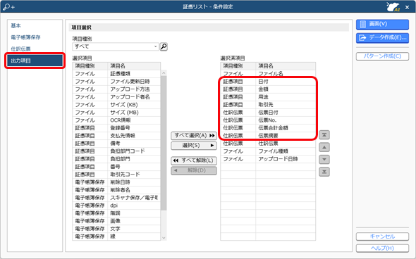Move selected item up one row

point(324,147)
